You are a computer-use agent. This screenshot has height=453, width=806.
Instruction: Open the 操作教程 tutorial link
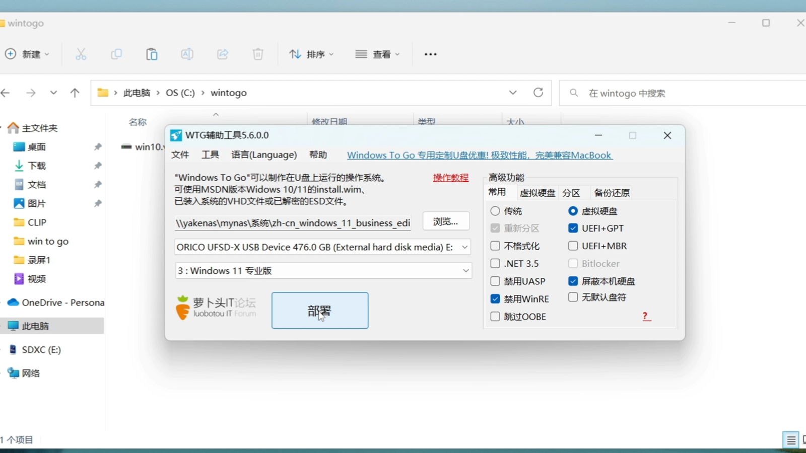451,178
